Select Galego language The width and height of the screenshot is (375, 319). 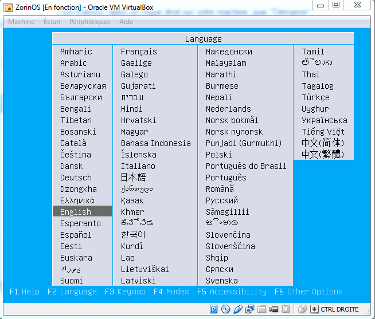tap(134, 74)
